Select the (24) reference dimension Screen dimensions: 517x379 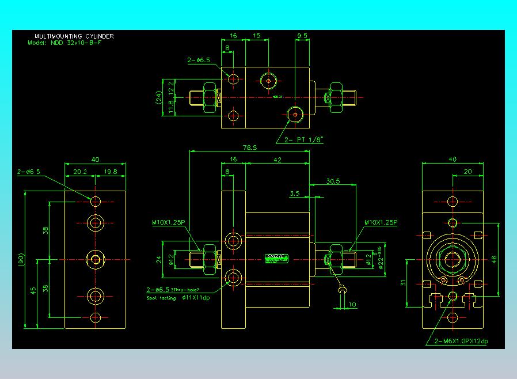(x=159, y=98)
